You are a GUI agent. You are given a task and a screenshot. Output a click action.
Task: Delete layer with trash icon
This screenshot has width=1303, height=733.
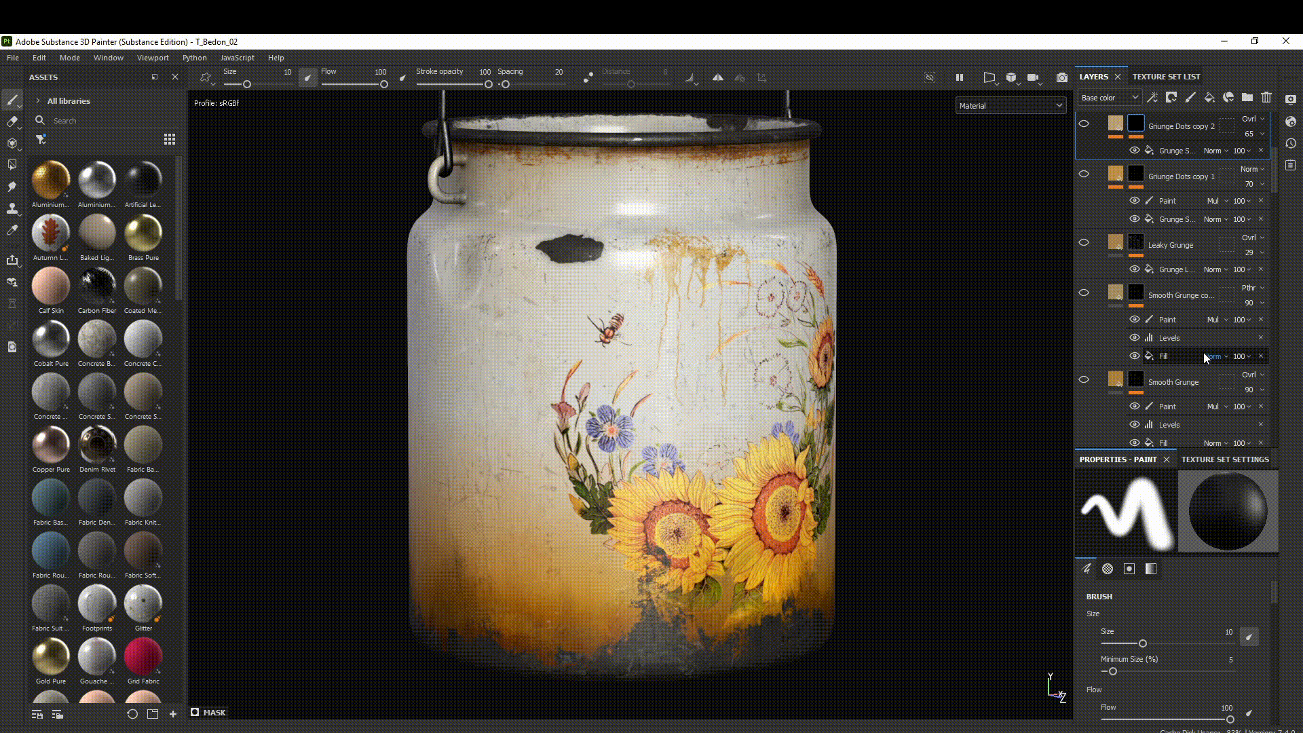[1266, 98]
